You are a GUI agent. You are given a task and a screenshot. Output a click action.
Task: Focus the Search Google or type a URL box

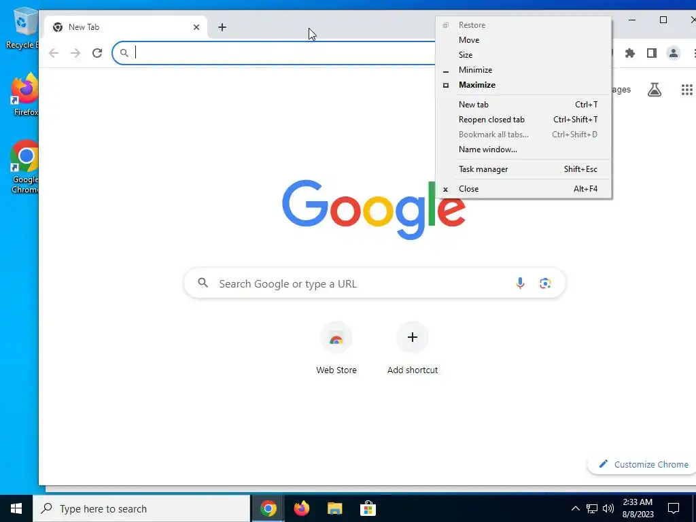pos(375,283)
